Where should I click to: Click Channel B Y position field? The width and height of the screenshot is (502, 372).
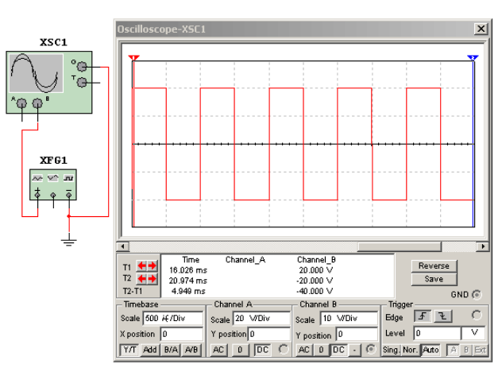coord(357,334)
